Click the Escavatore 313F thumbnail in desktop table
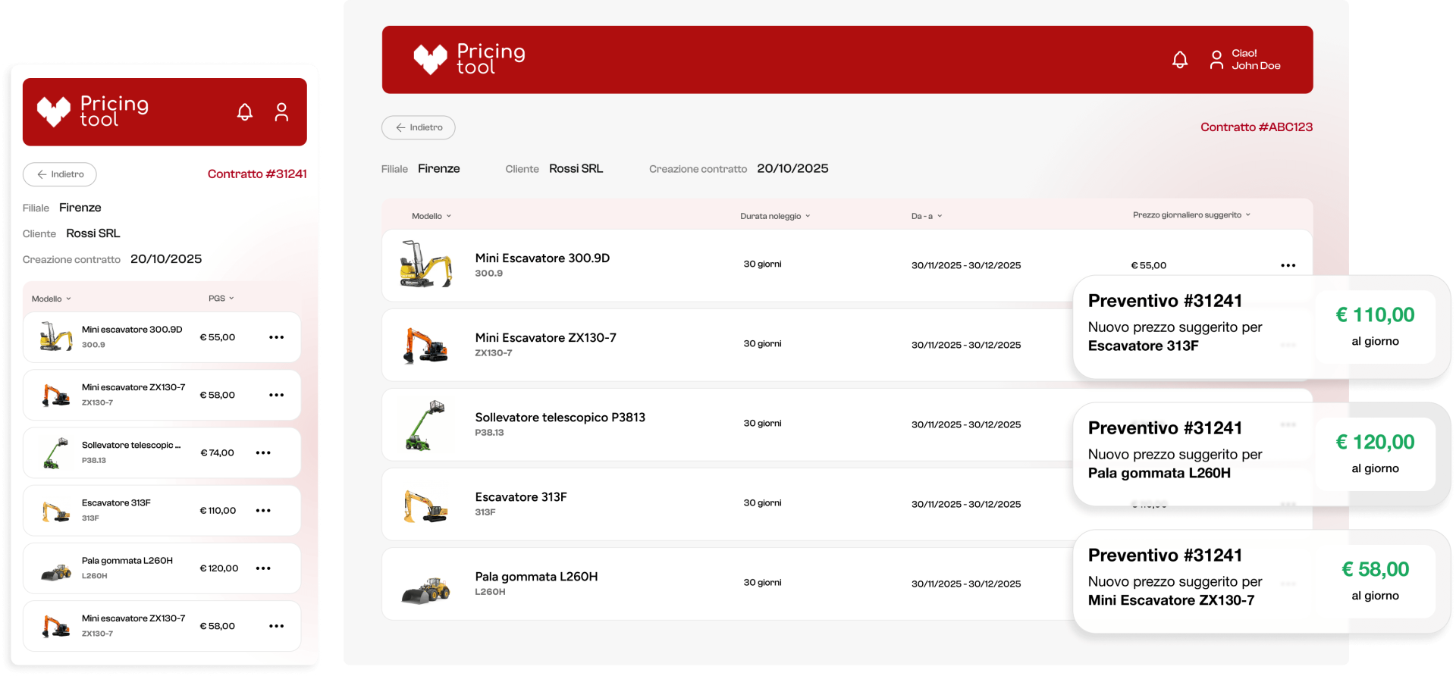1456x676 pixels. coord(425,505)
